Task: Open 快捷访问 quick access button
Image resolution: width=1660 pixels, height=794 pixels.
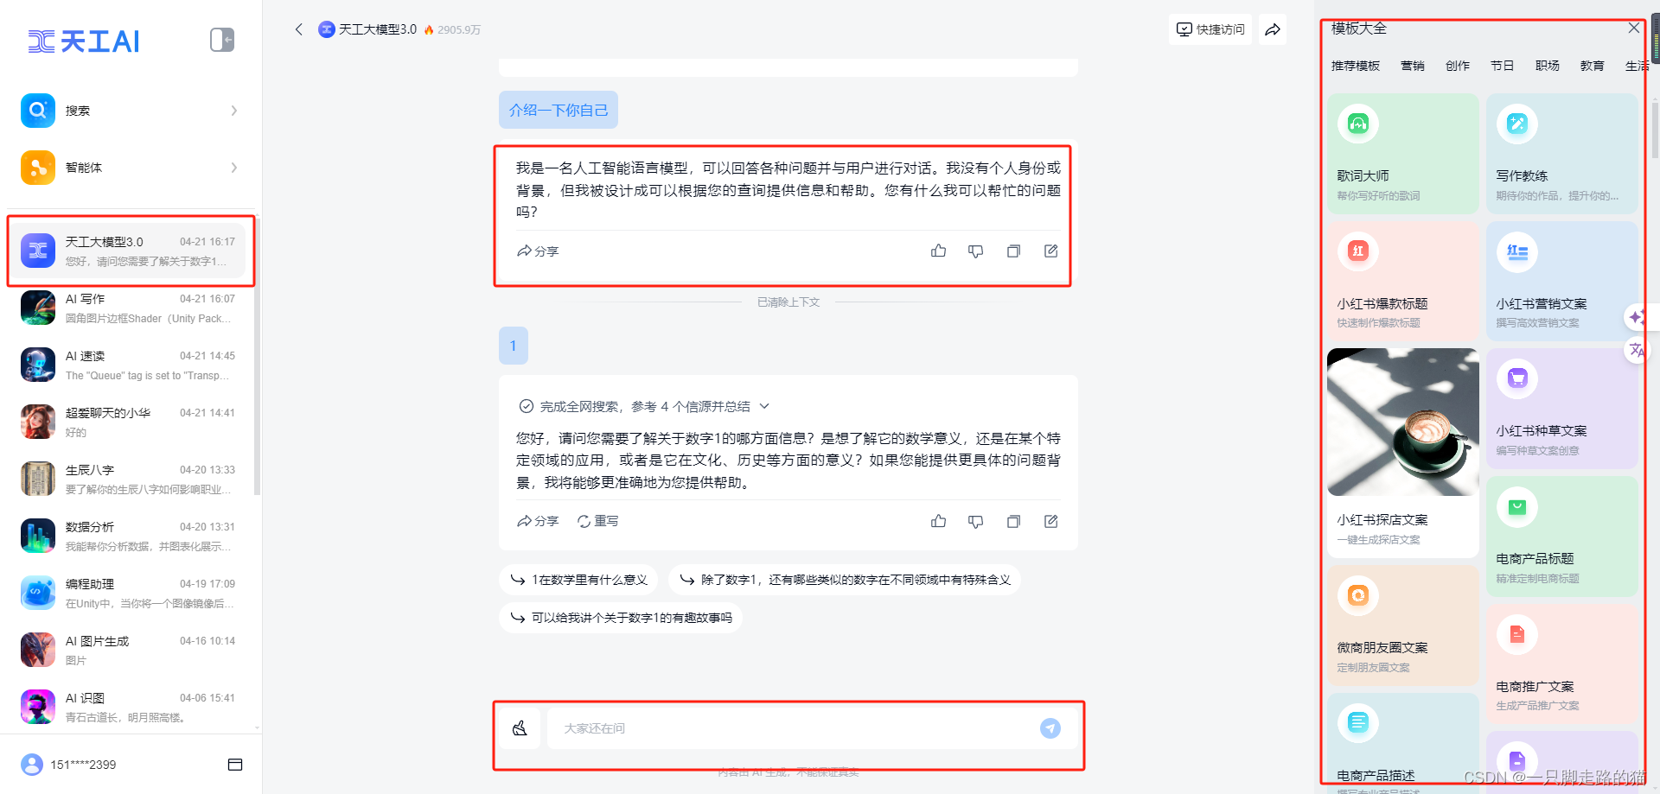Action: (1210, 29)
